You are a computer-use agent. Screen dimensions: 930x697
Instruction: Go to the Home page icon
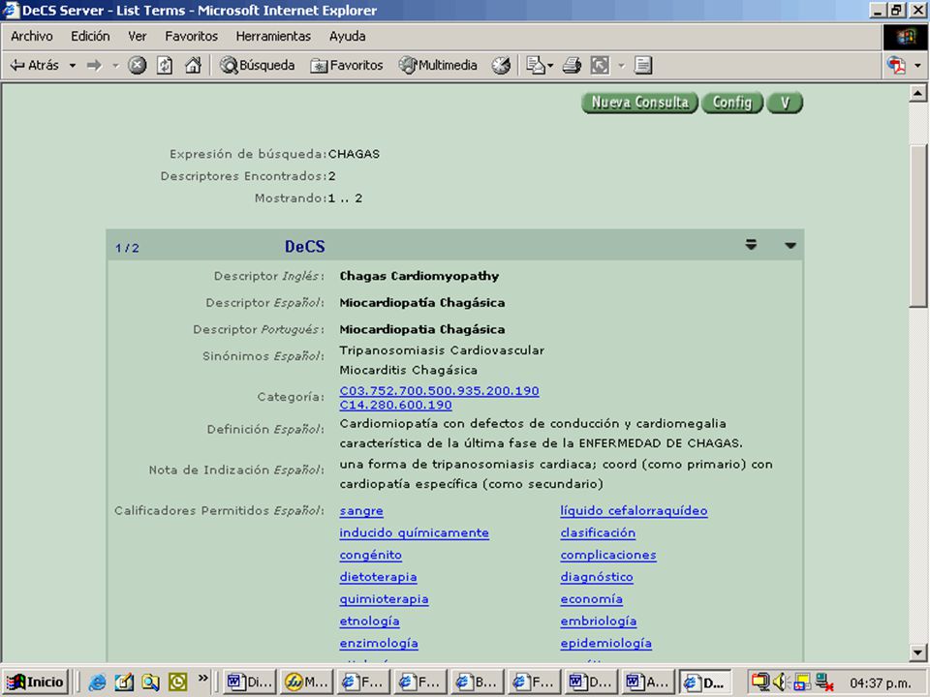point(193,65)
